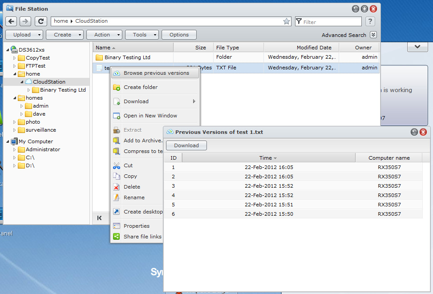Open Binary Testing Ltd folder row
The image size is (433, 294).
coord(236,57)
